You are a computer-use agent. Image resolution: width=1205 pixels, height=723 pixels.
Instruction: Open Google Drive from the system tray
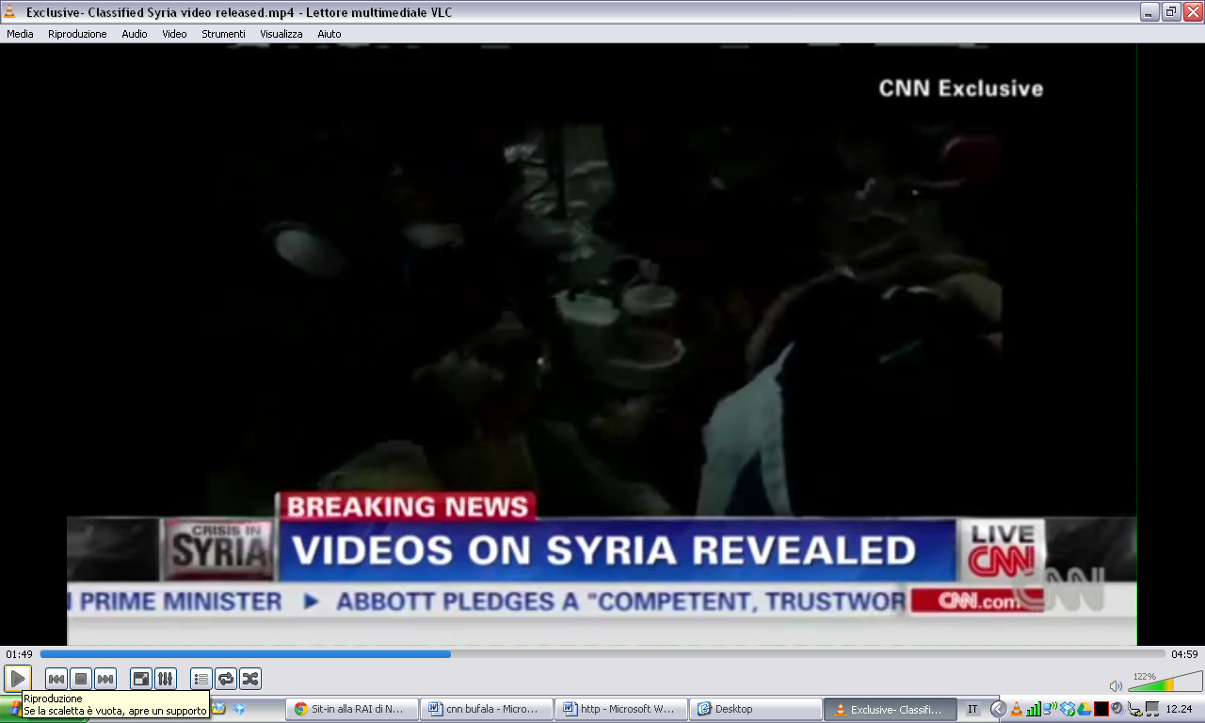(1084, 709)
